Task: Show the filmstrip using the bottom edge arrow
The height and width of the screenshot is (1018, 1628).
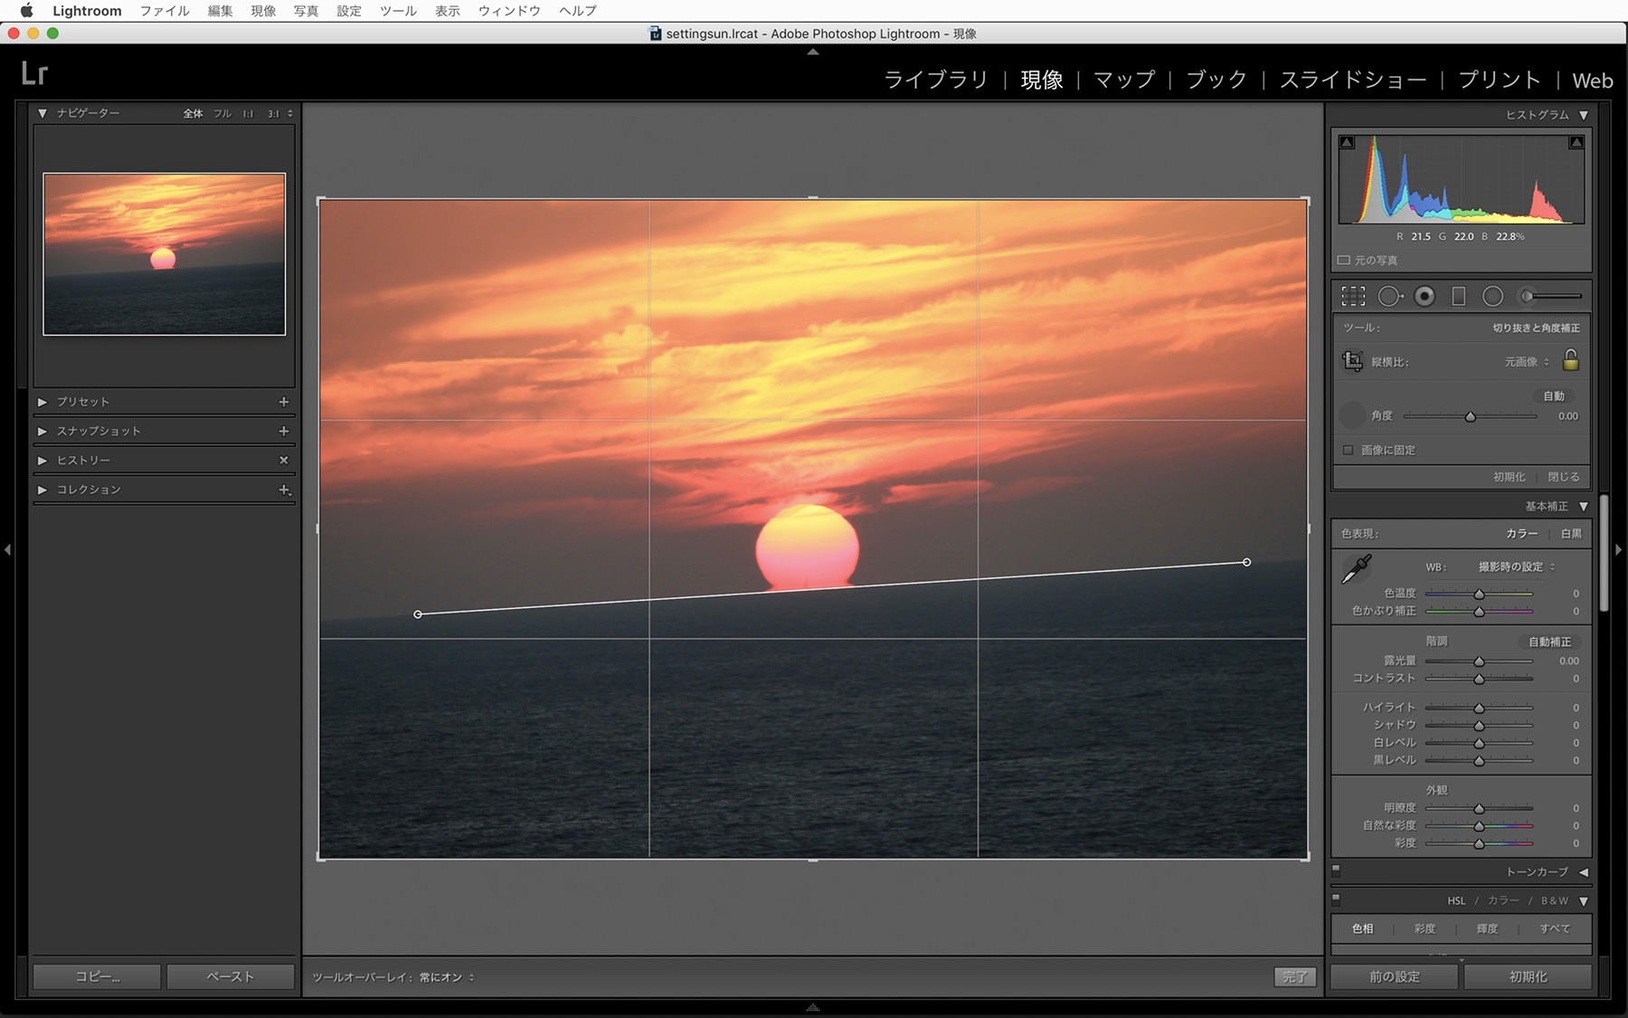Action: [x=813, y=1006]
